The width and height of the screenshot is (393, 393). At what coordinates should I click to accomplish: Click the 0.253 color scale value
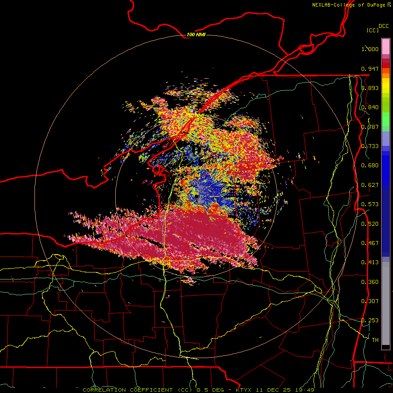point(370,321)
